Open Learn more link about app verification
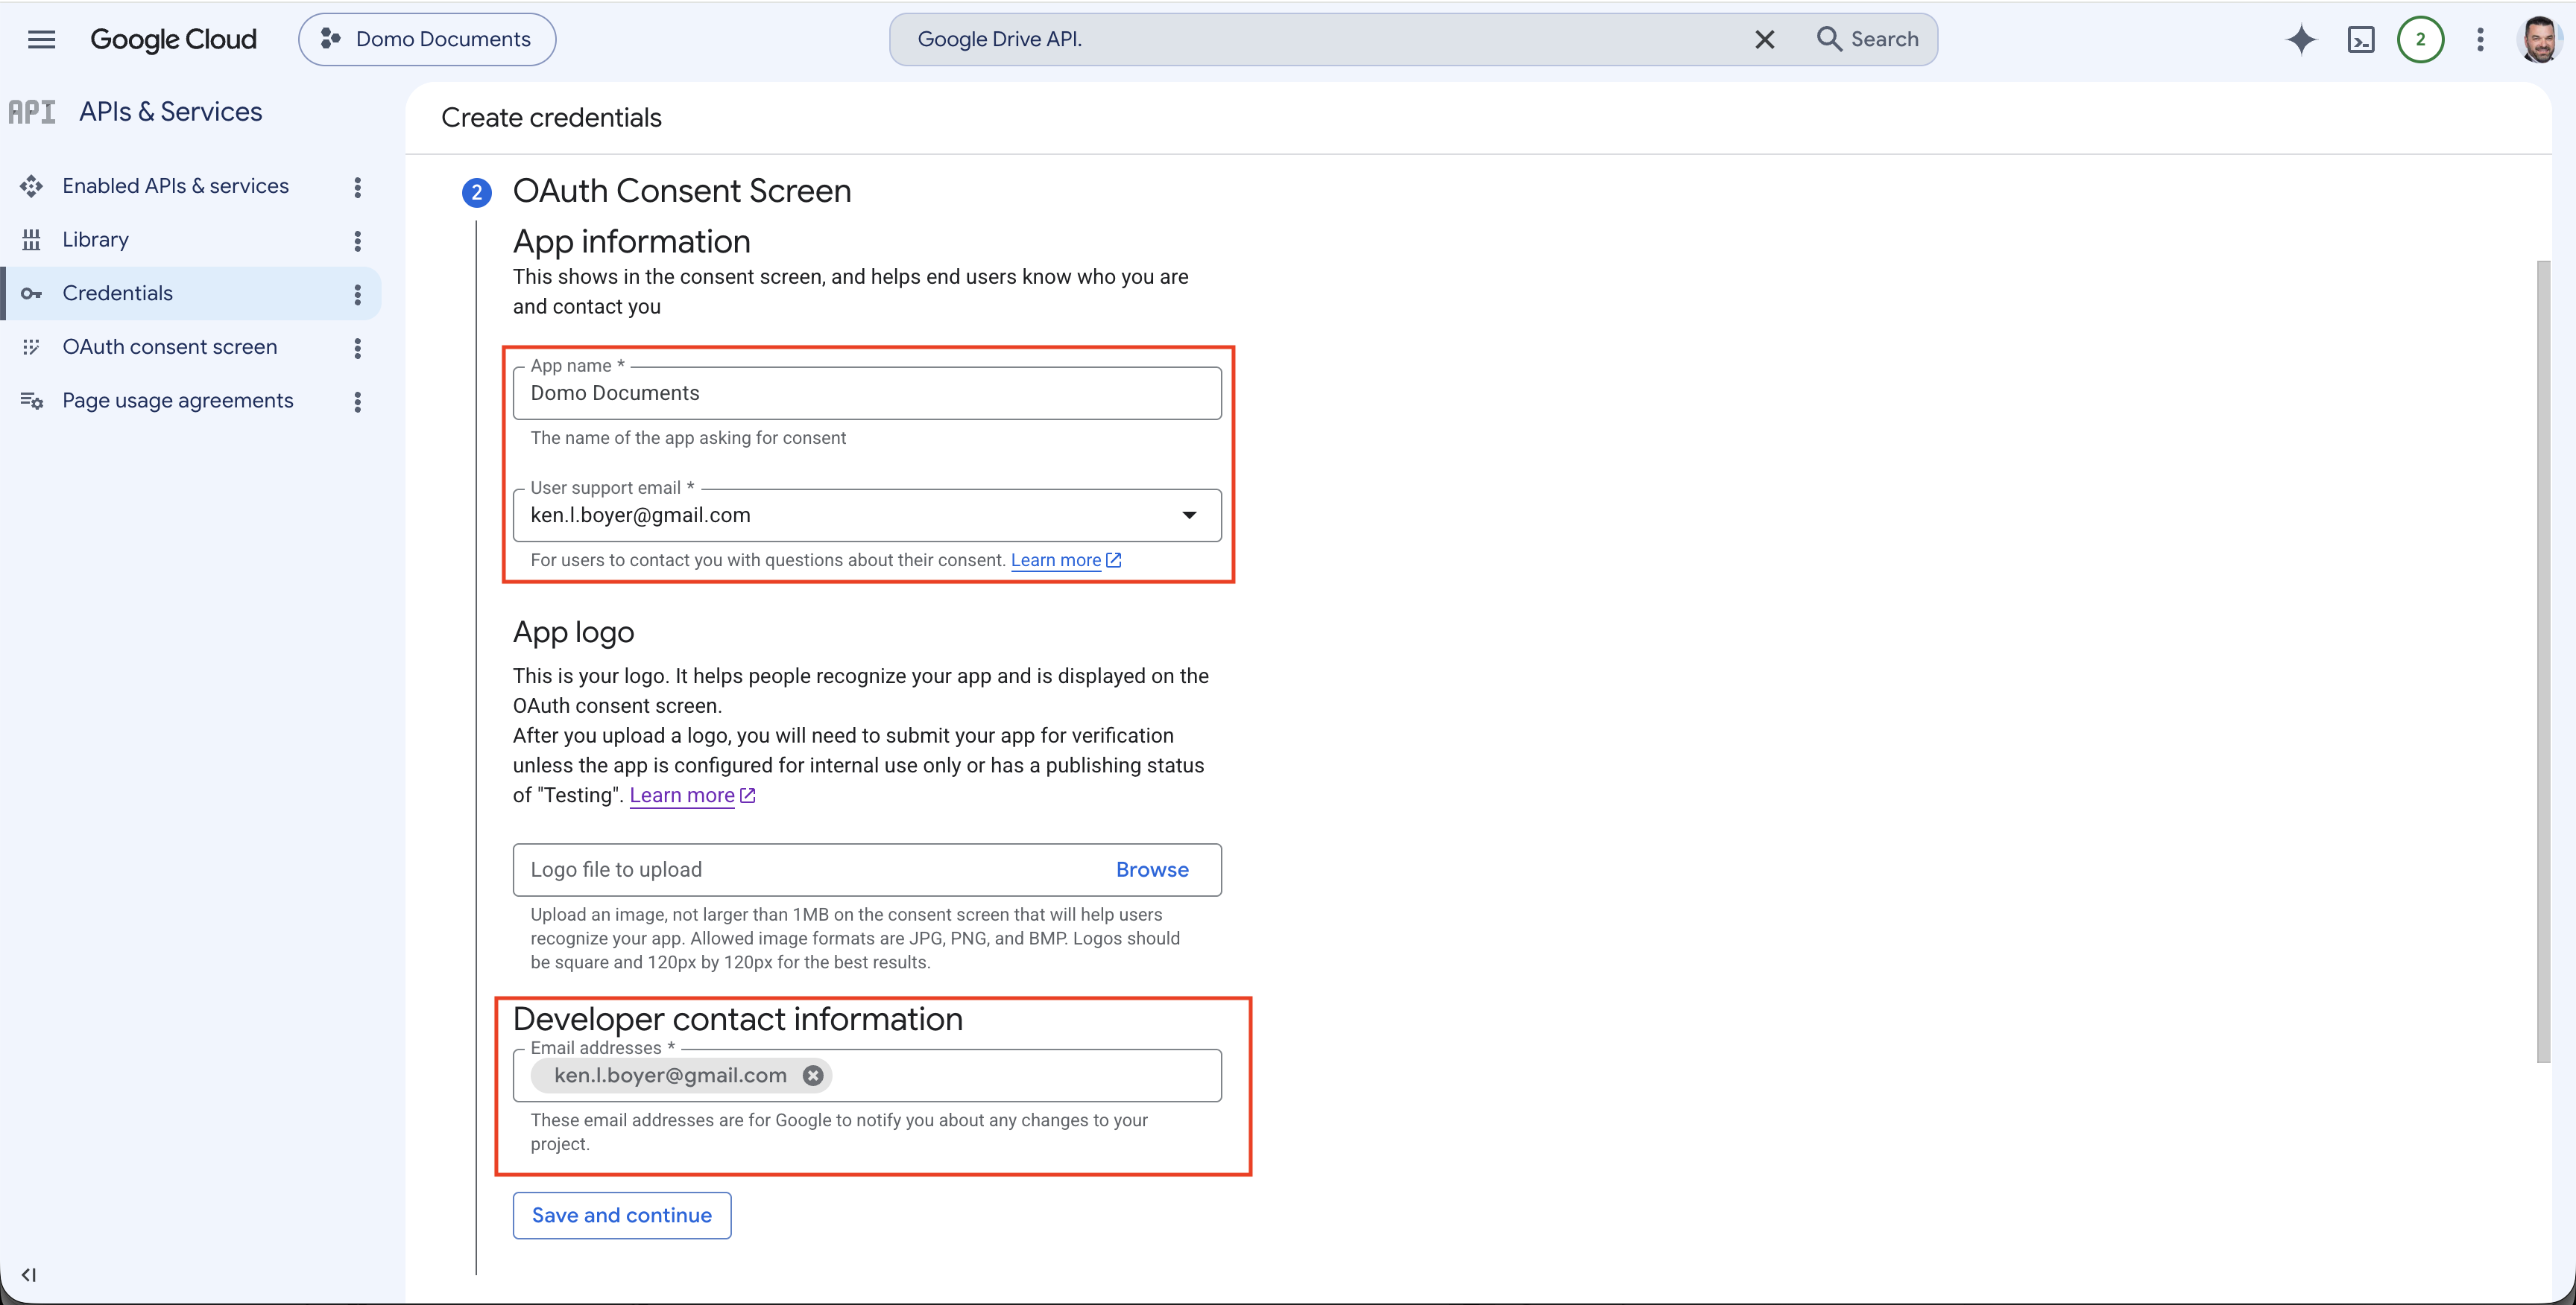 [x=692, y=796]
